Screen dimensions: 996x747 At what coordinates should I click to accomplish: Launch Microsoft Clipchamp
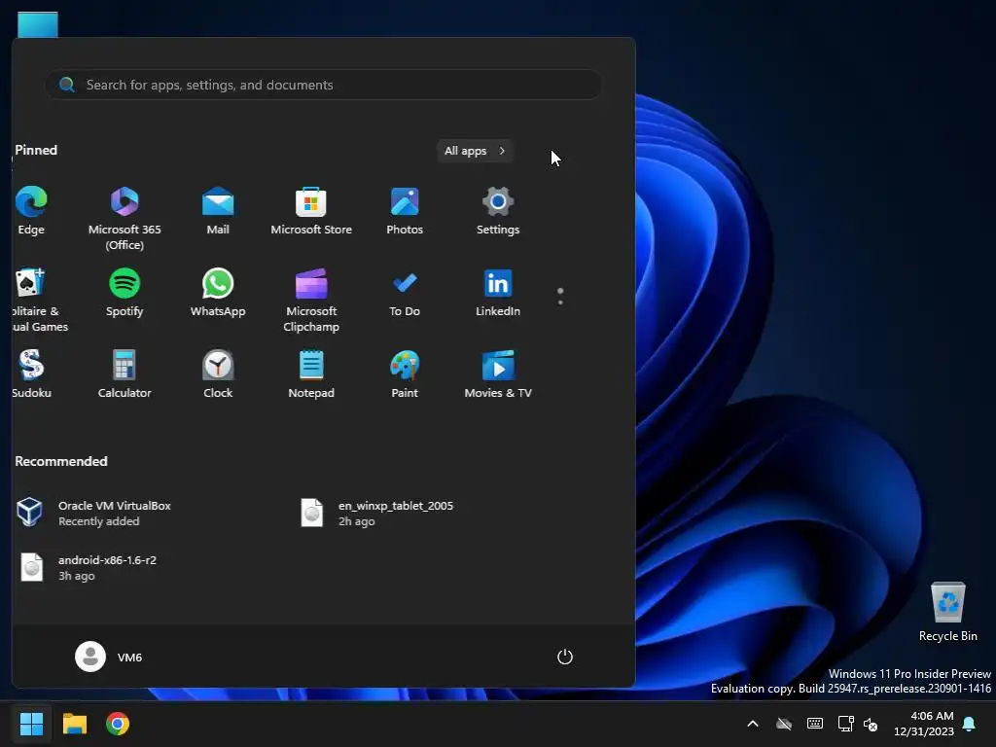pyautogui.click(x=311, y=301)
